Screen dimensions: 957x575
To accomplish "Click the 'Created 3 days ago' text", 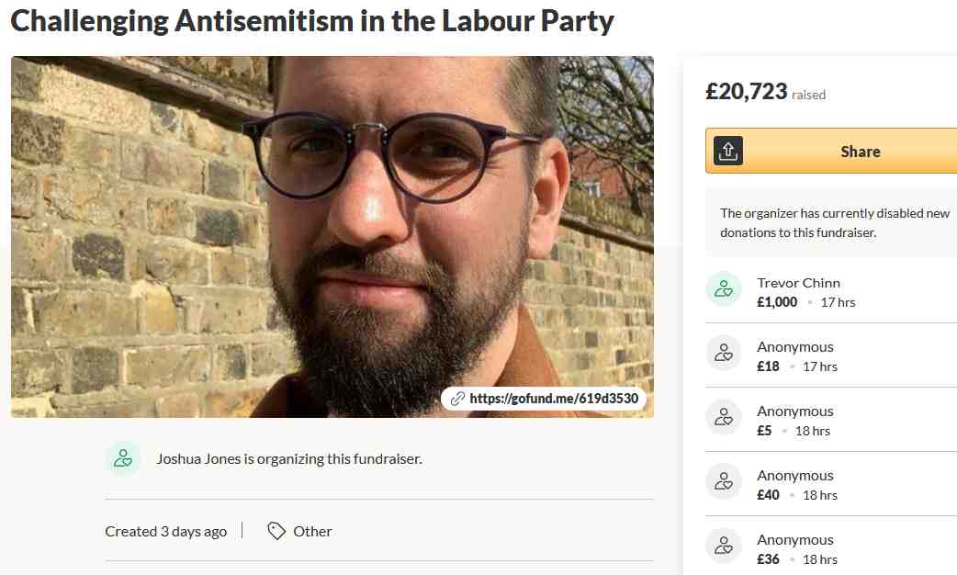I will [x=165, y=531].
